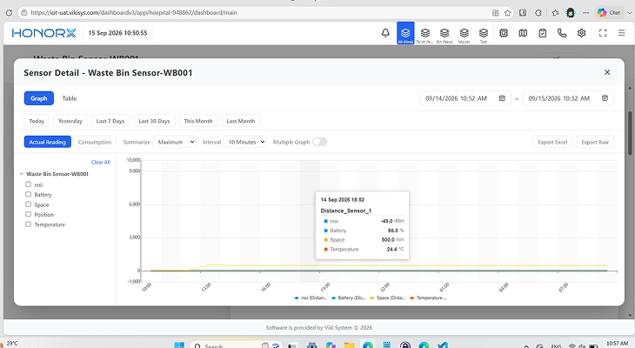The image size is (635, 348).
Task: Click the taskbar clock showing 10:57 AM
Action: tap(618, 344)
